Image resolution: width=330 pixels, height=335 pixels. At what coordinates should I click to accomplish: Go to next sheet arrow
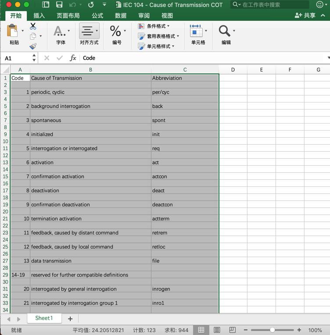pyautogui.click(x=18, y=319)
